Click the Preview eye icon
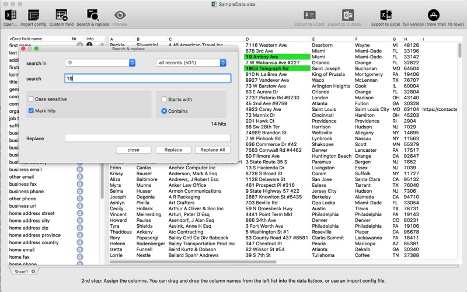The width and height of the screenshot is (467, 292). (120, 15)
